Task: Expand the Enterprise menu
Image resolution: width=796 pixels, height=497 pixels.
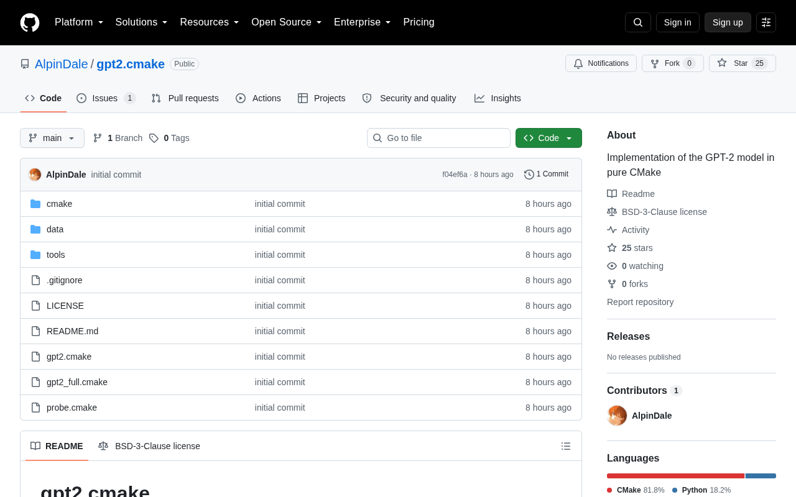Action: click(x=363, y=22)
